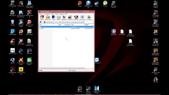Click the League of Legends desktop icon
Image resolution: width=169 pixels, height=95 pixels.
tap(156, 4)
